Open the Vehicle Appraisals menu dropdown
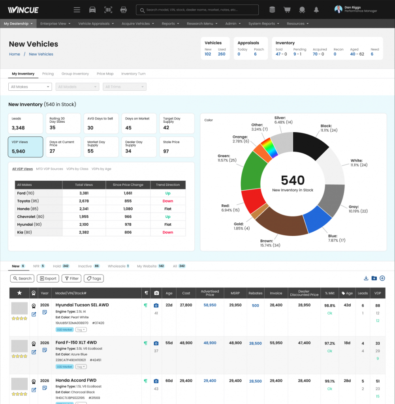The height and width of the screenshot is (404, 395). click(x=96, y=24)
